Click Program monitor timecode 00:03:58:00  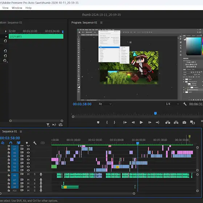(x=82, y=104)
